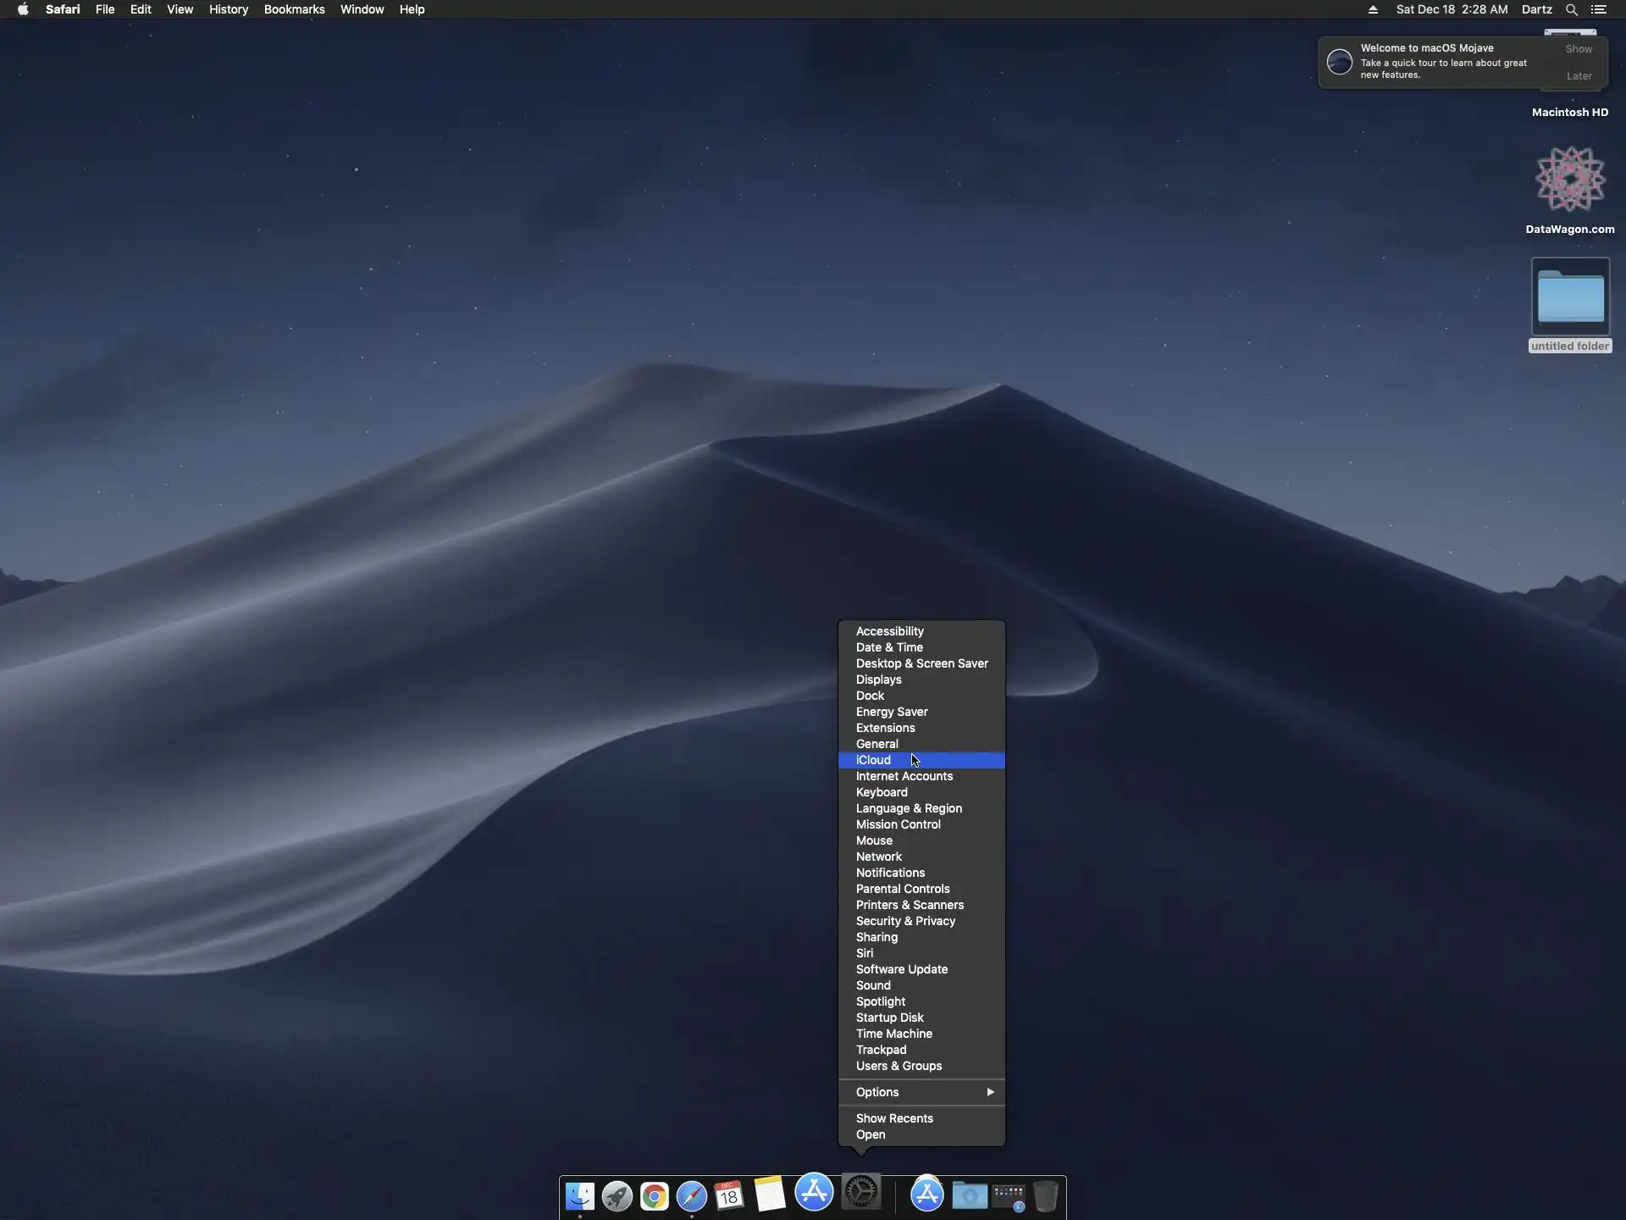The width and height of the screenshot is (1626, 1220).
Task: Expand the Options submenu
Action: [921, 1092]
